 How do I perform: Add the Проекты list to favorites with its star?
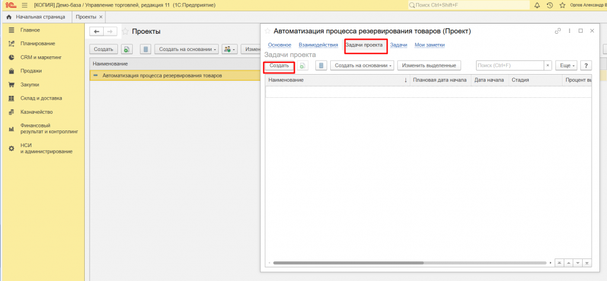pos(125,31)
